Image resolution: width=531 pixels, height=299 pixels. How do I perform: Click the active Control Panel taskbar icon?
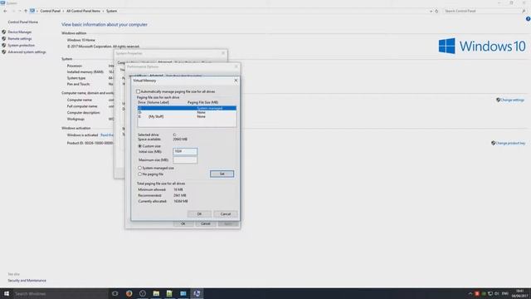[x=197, y=293]
